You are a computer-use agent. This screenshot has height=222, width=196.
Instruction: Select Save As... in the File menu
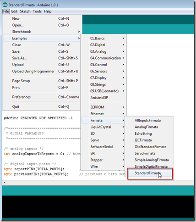click(x=42, y=58)
